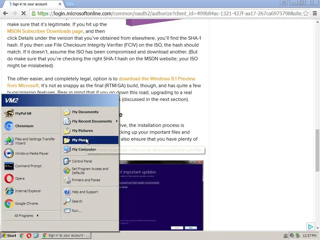The height and width of the screenshot is (240, 320).
Task: Open My Pictures folder
Action: click(90, 131)
